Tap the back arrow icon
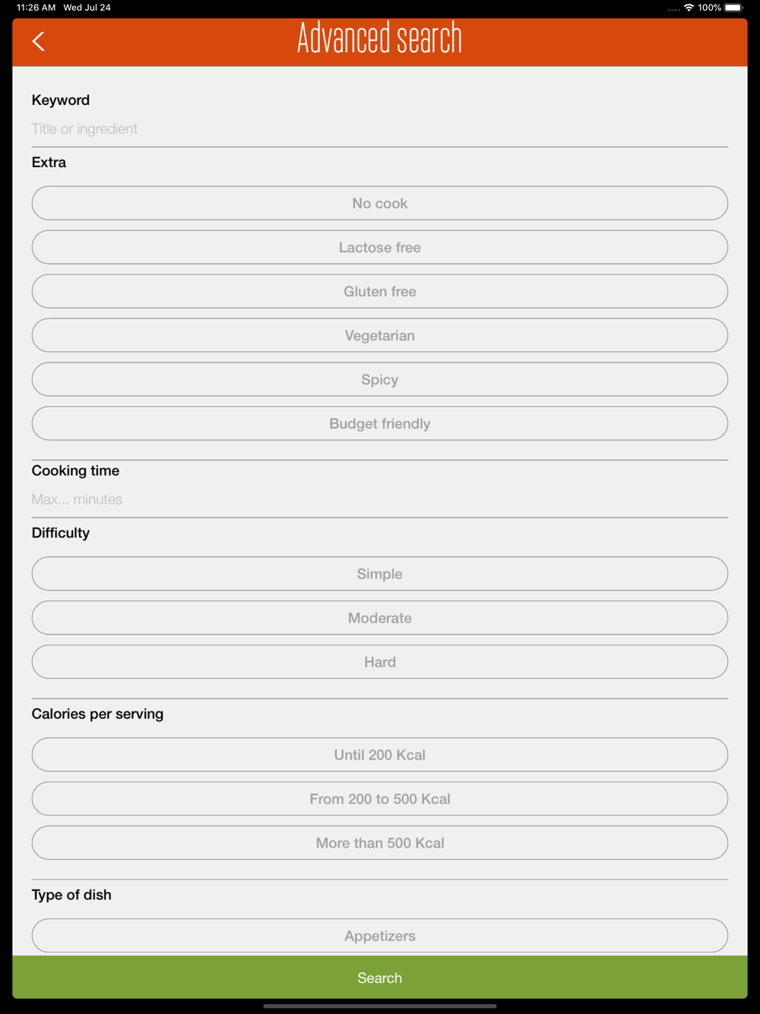The image size is (760, 1014). coord(39,41)
